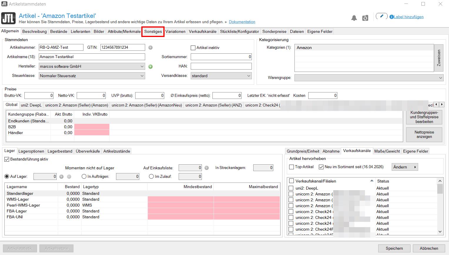Open the Grundpreis/Einheit tab
This screenshot has width=449, height=255.
(303, 151)
